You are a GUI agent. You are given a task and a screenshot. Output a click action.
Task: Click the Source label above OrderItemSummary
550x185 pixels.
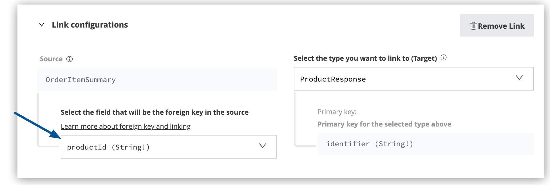click(52, 59)
